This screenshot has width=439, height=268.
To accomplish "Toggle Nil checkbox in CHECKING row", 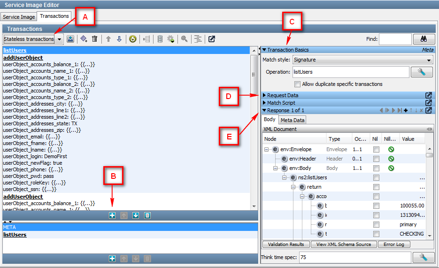I will pyautogui.click(x=376, y=234).
